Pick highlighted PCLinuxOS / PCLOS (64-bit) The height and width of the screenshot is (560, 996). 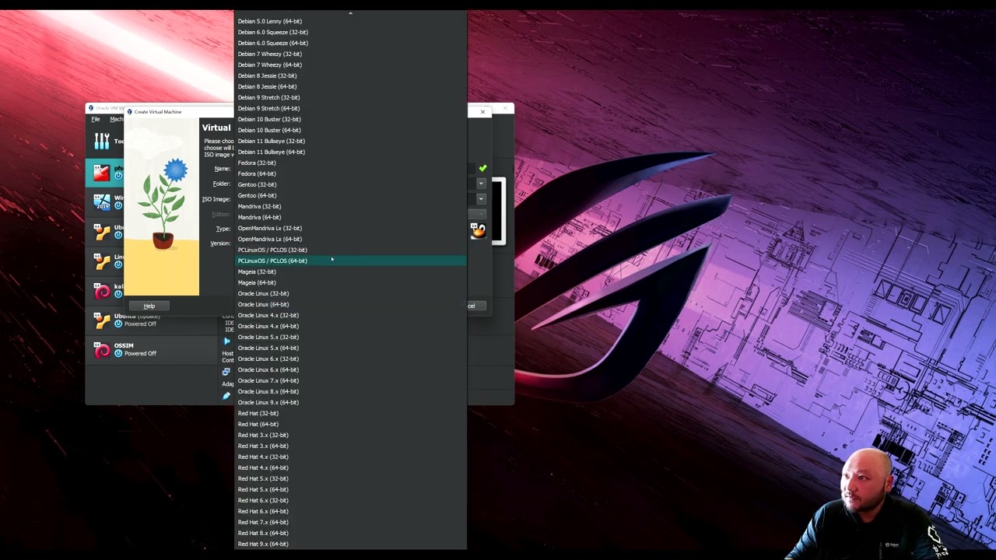(350, 261)
